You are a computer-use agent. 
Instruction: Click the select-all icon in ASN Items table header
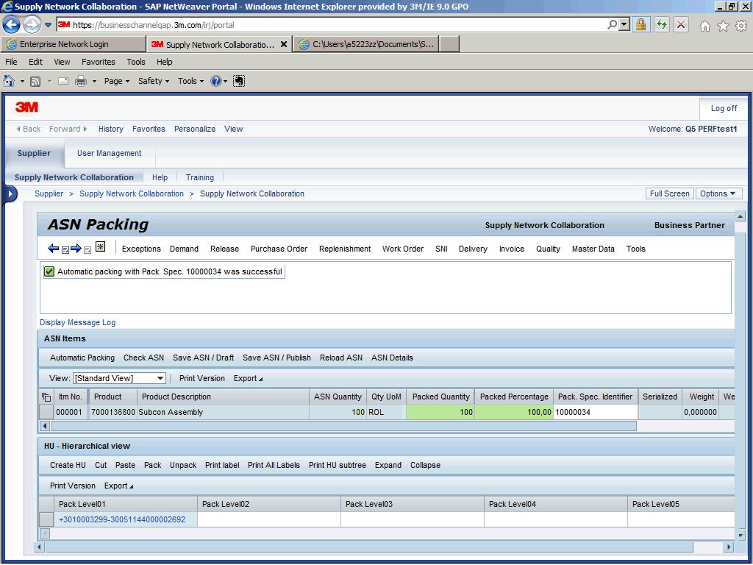[46, 397]
